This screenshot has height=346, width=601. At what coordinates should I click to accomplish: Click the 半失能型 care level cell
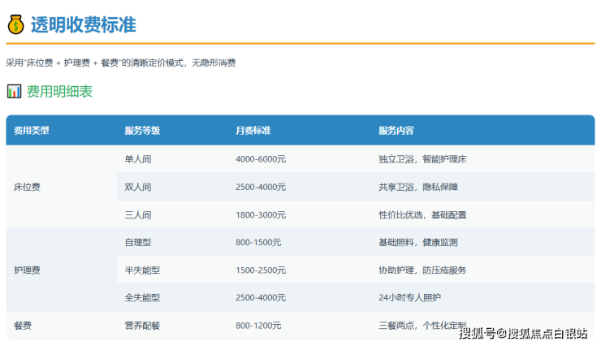[142, 270]
